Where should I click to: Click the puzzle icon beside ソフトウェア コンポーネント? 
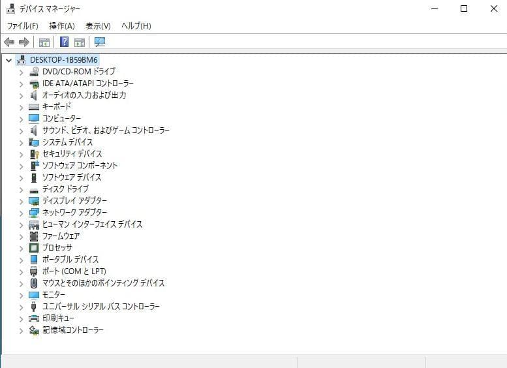(x=35, y=166)
